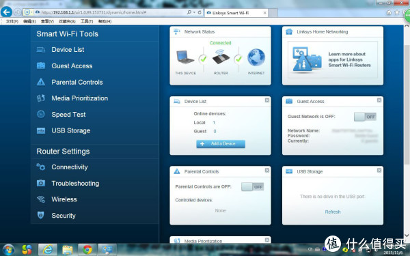Open Guest Access from the sidebar text
Viewport: 410px width, 256px height.
[x=72, y=66]
